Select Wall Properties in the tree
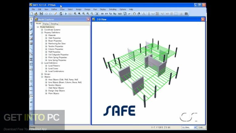Image resolution: width=236 pixels, height=133 pixels. pos(54,52)
